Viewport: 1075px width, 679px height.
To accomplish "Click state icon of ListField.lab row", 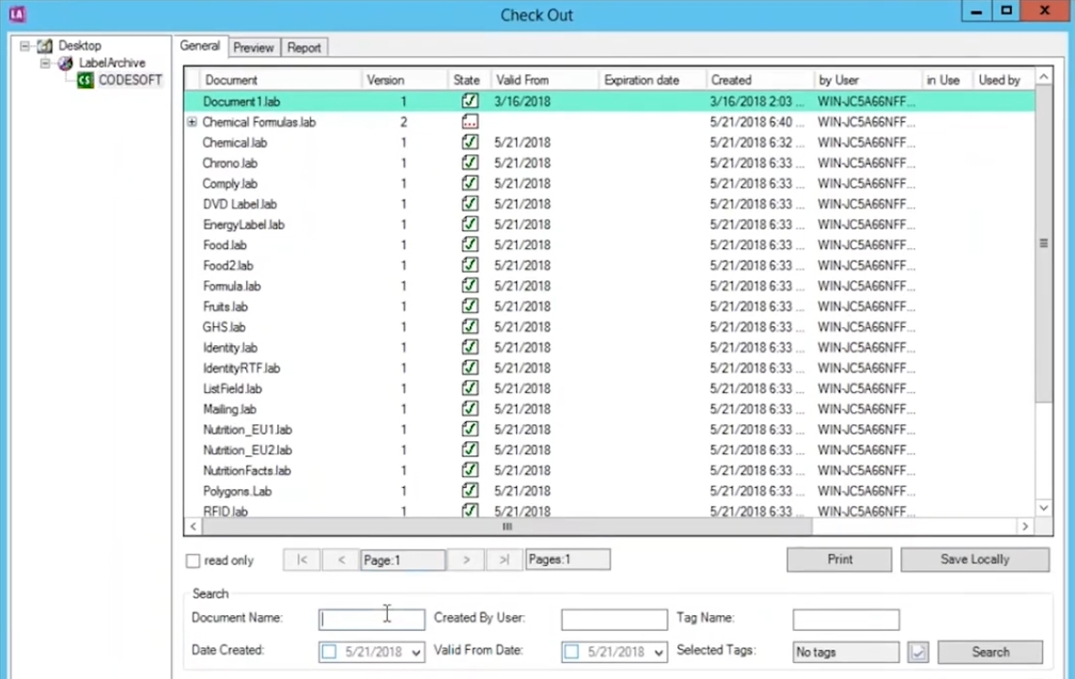I will (x=470, y=388).
